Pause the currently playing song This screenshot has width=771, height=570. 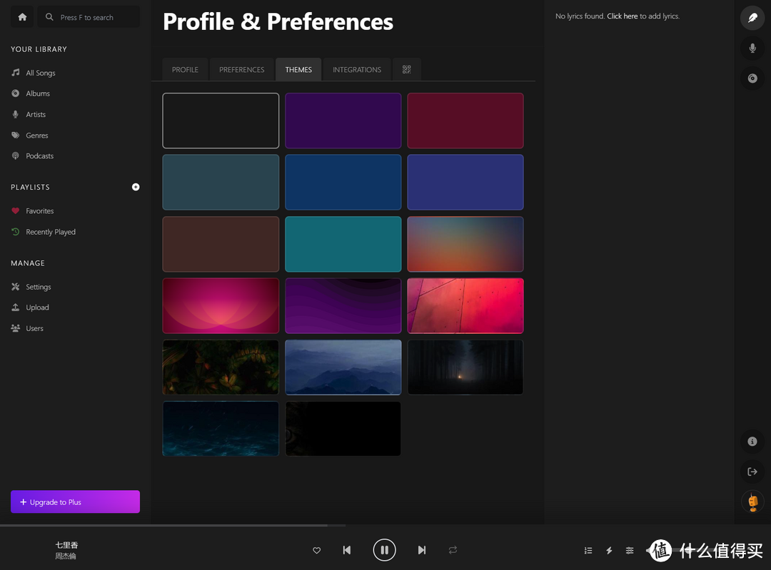click(384, 550)
